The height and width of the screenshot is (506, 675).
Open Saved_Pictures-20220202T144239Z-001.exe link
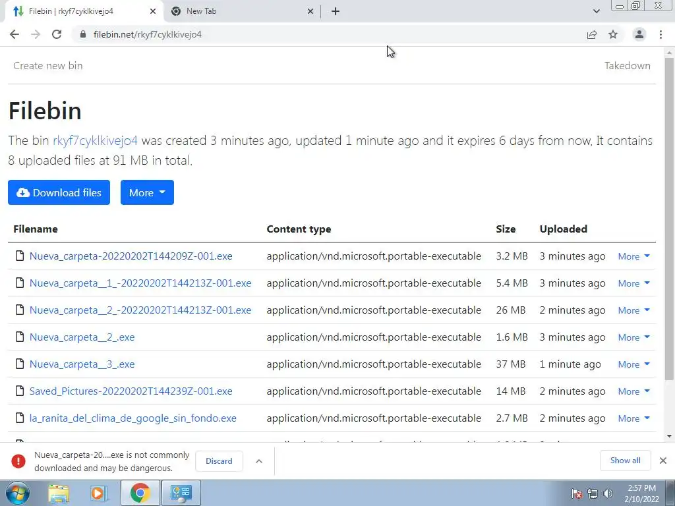pyautogui.click(x=131, y=391)
